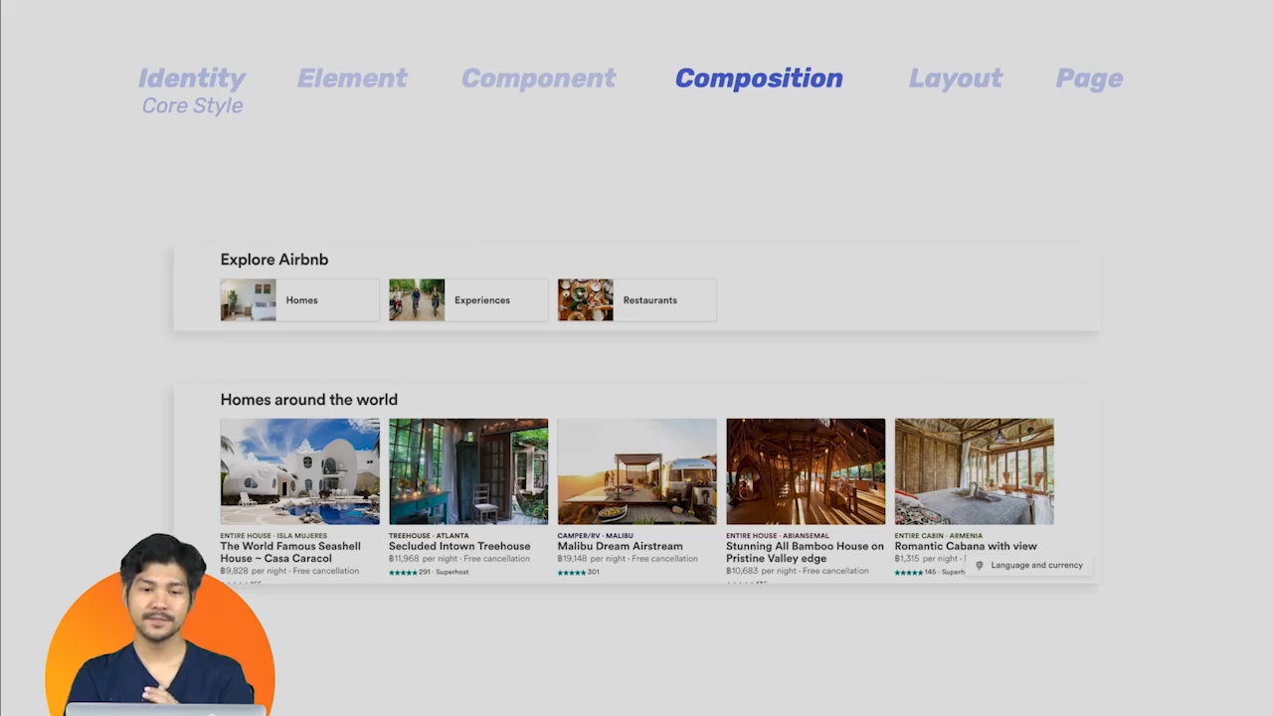The height and width of the screenshot is (716, 1273).
Task: Open the Restaurants card
Action: 636,299
